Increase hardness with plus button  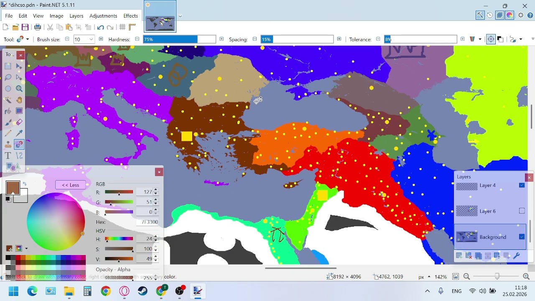[222, 39]
